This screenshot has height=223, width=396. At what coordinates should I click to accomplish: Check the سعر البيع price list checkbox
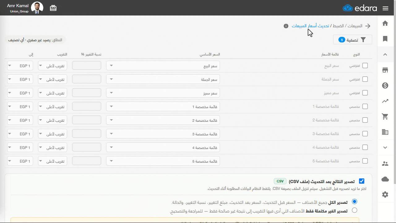click(x=365, y=66)
